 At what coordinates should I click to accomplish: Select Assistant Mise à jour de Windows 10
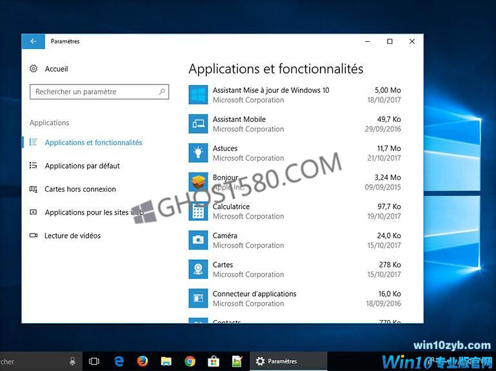pyautogui.click(x=295, y=95)
